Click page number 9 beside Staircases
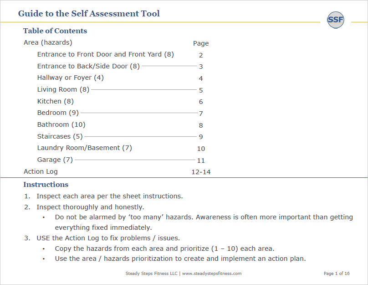 tap(201, 137)
